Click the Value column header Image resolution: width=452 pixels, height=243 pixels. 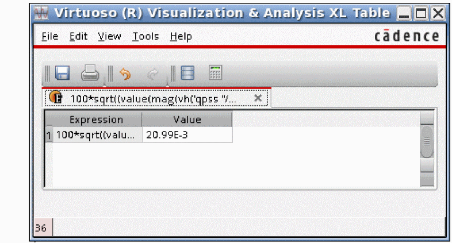pos(187,119)
